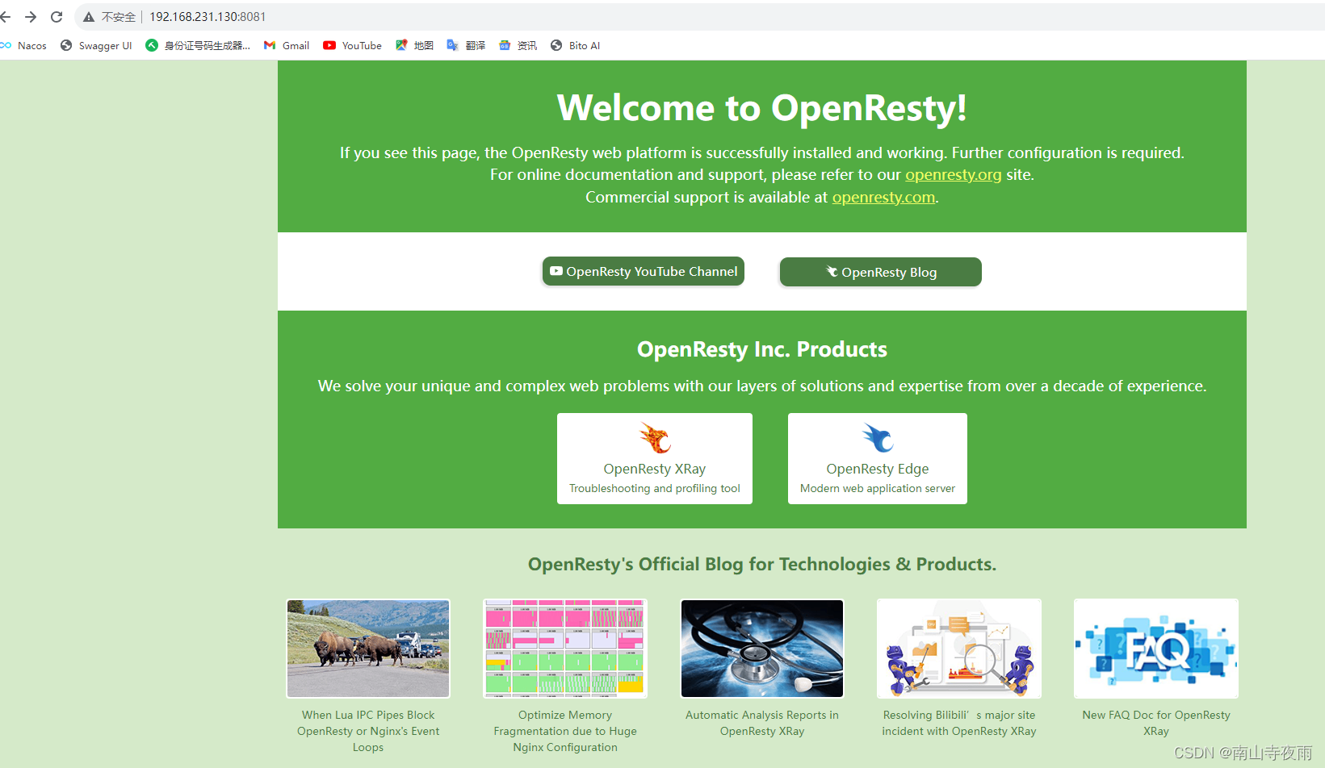Open the pink-green memory grid thumbnail
Image resolution: width=1325 pixels, height=768 pixels.
(565, 649)
